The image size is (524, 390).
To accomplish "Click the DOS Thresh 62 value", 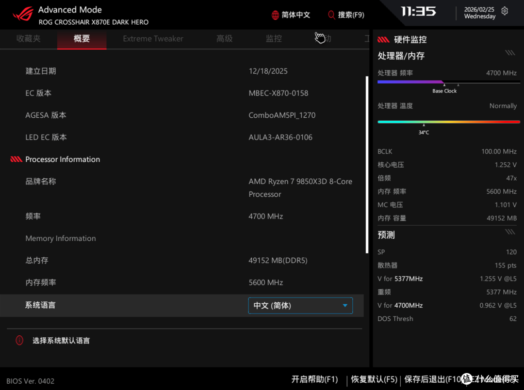I will [513, 319].
